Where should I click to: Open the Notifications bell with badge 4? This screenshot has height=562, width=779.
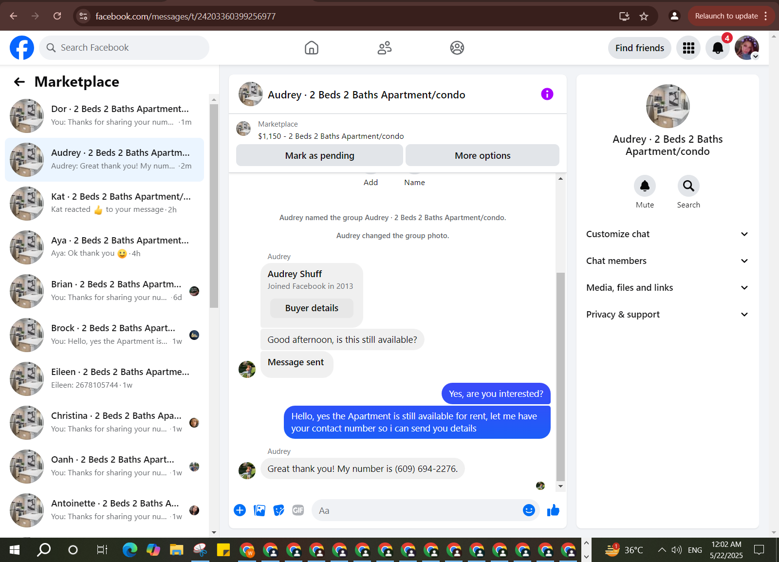point(718,48)
